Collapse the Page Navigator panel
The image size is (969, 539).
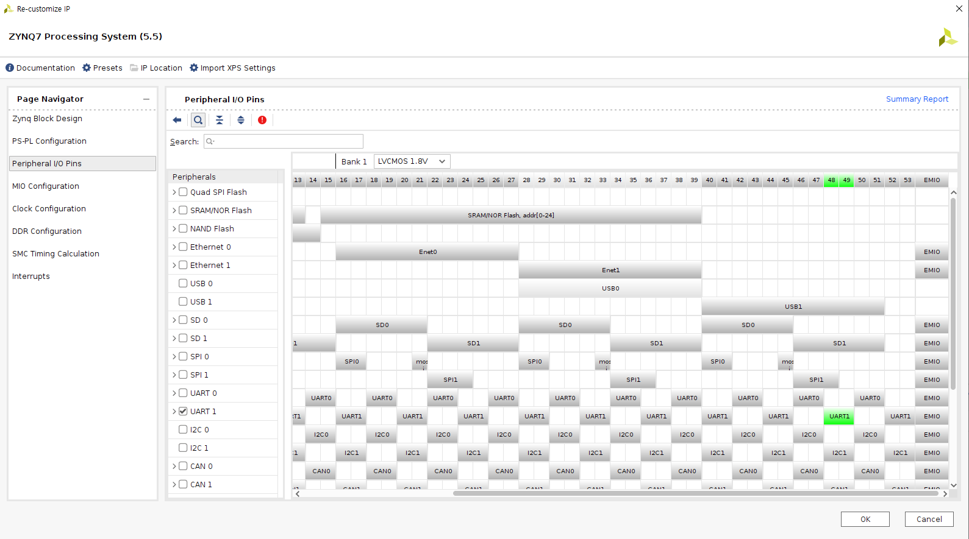pos(146,99)
